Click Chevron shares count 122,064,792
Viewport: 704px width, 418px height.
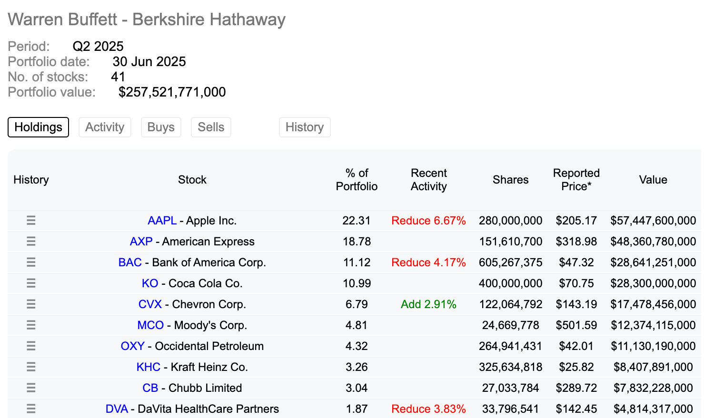click(x=511, y=304)
